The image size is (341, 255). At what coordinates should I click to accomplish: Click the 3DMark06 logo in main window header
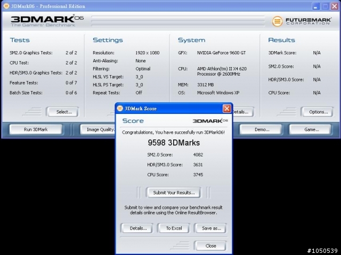(x=47, y=21)
